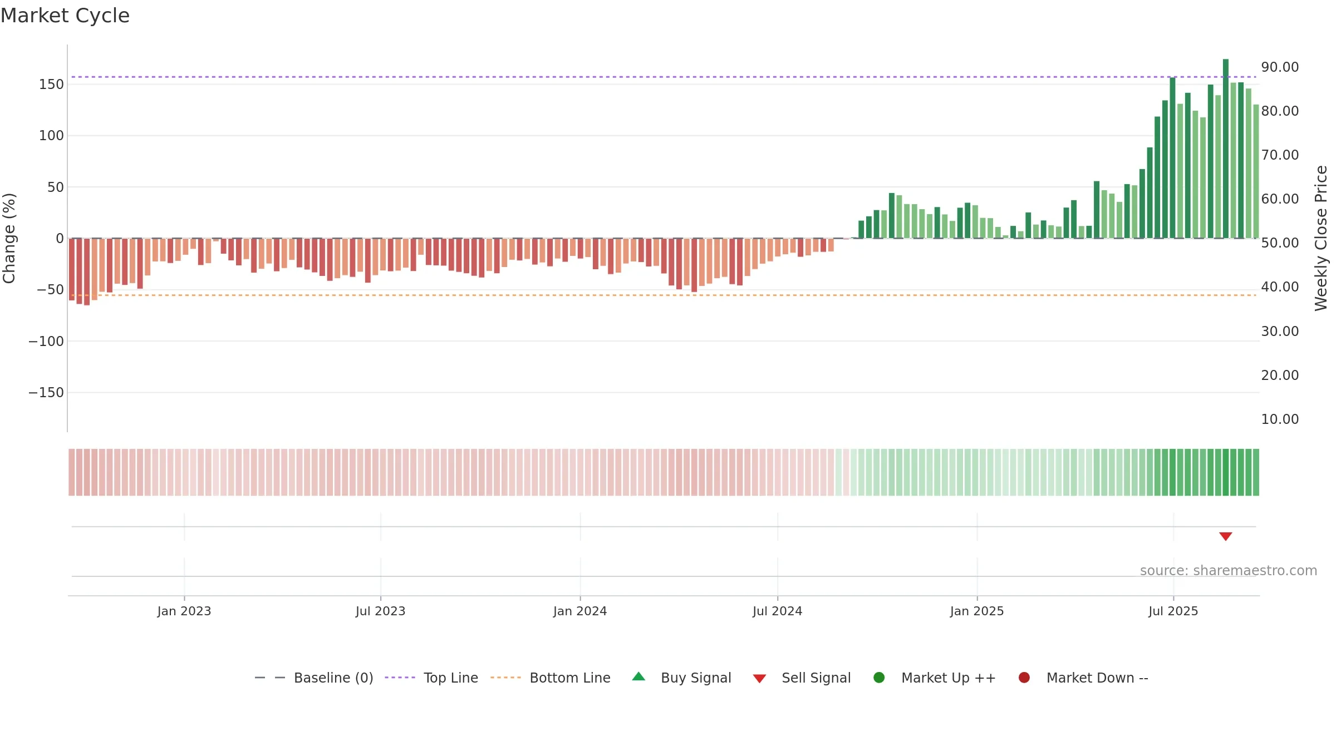
Task: Click the Market Cycle chart title
Action: pos(65,16)
